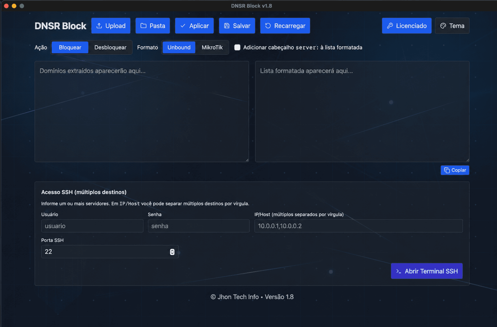Open the Licenciado license button
This screenshot has width=497, height=327.
pos(407,26)
